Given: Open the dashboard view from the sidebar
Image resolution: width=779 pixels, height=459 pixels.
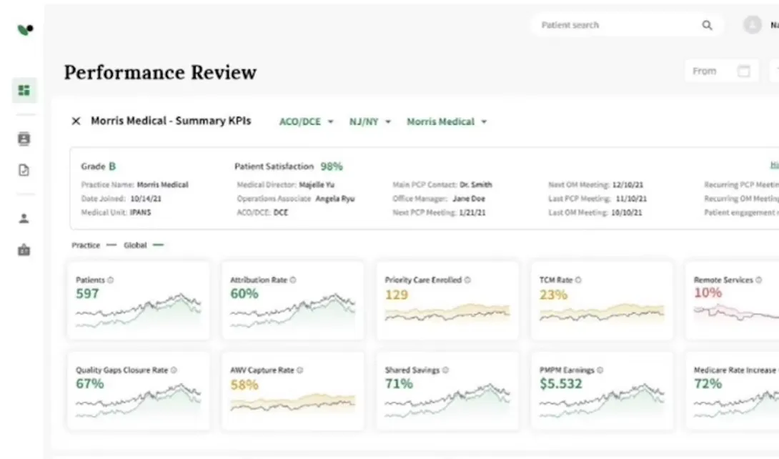Looking at the screenshot, I should 24,90.
